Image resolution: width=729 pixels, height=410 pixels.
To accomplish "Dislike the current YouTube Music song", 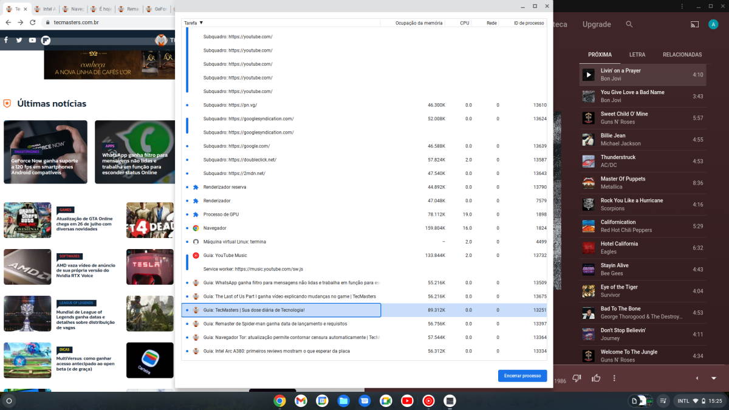I will point(577,378).
